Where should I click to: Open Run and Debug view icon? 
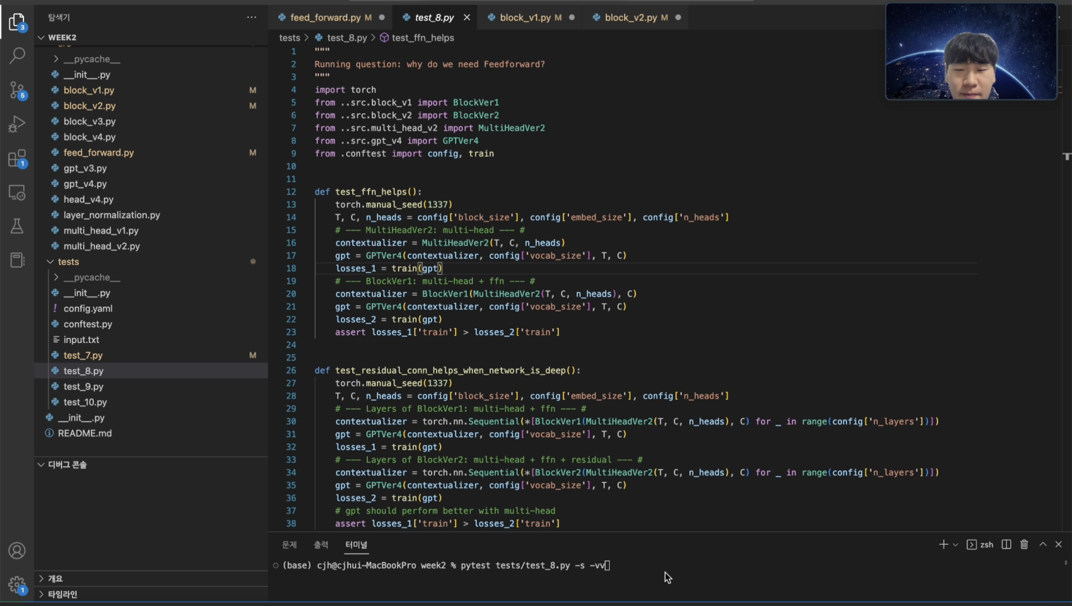[x=17, y=124]
